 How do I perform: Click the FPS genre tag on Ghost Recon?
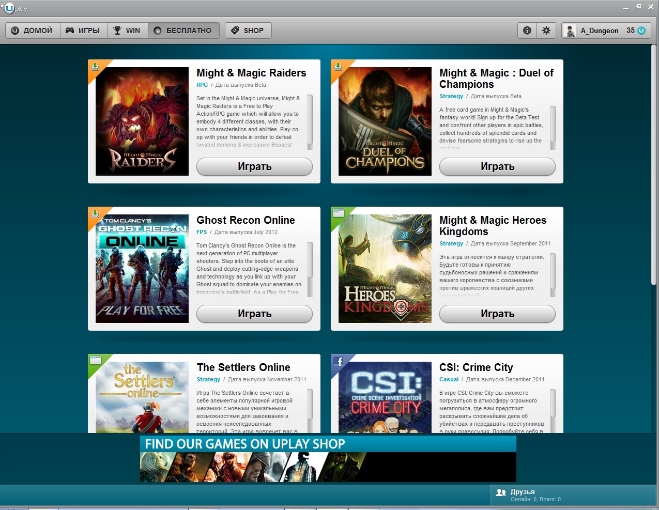point(202,232)
